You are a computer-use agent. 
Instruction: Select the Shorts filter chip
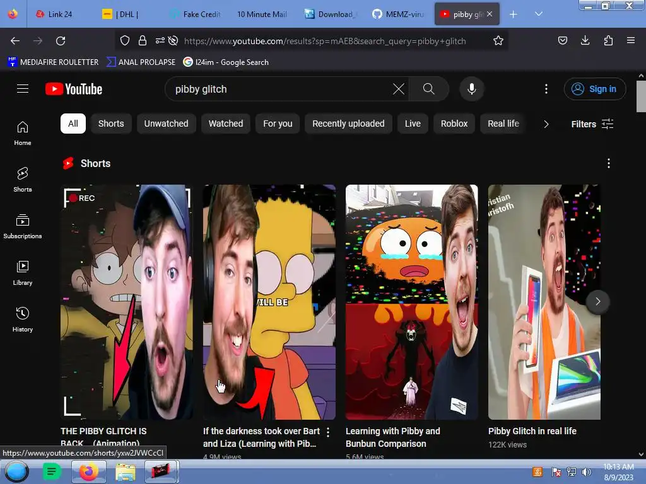(111, 124)
